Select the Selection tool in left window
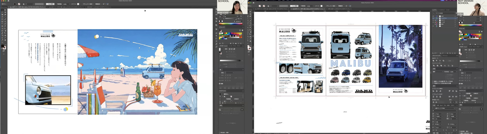Image resolution: width=487 pixels, height=134 pixels. [2, 10]
